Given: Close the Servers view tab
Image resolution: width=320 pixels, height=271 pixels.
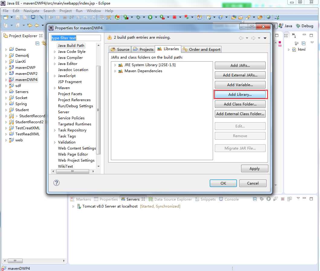Looking at the screenshot, I should (143, 199).
